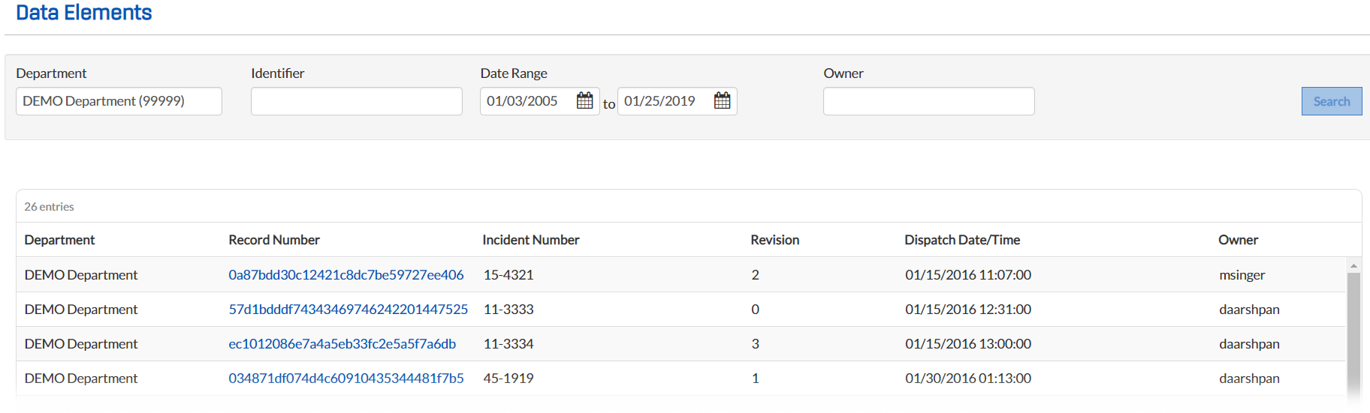Click into the Owner filter field
Screen dimensions: 1370x413
(929, 101)
